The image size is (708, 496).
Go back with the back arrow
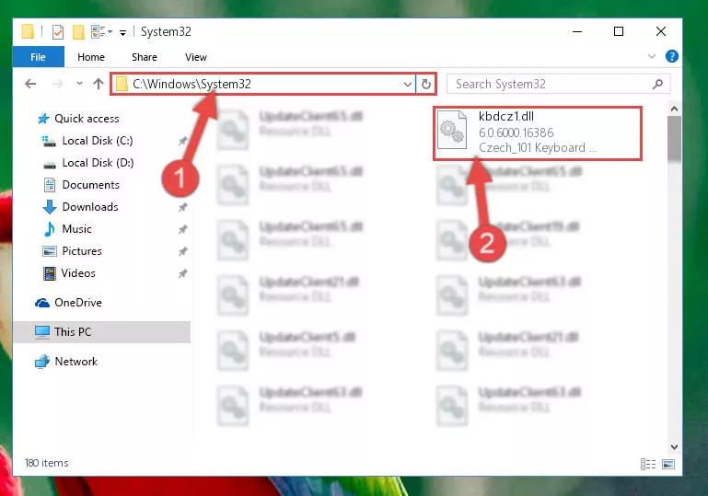point(30,84)
